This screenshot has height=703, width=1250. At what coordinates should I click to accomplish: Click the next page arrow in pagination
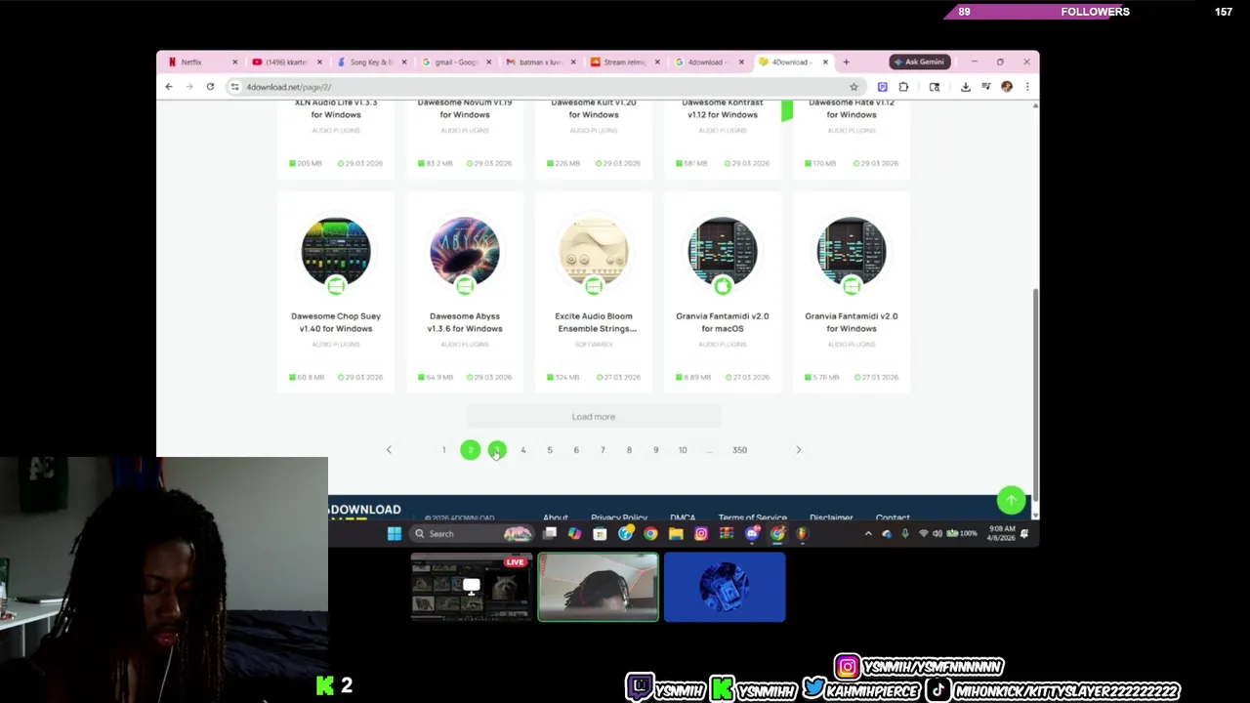click(798, 450)
